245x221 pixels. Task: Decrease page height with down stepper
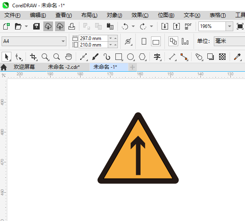pyautogui.click(x=111, y=45)
